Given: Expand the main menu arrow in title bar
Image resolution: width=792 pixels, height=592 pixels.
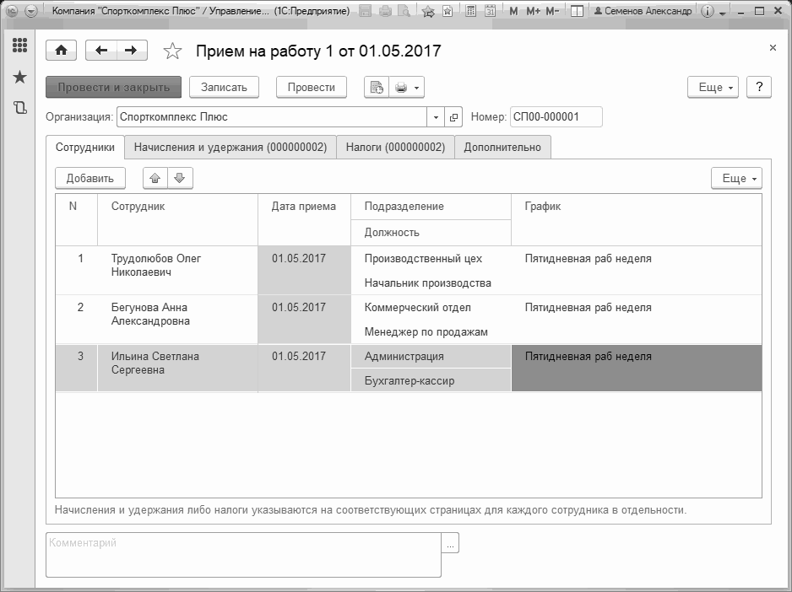Looking at the screenshot, I should (x=31, y=11).
